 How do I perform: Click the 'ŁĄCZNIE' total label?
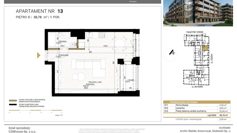coord(212,115)
